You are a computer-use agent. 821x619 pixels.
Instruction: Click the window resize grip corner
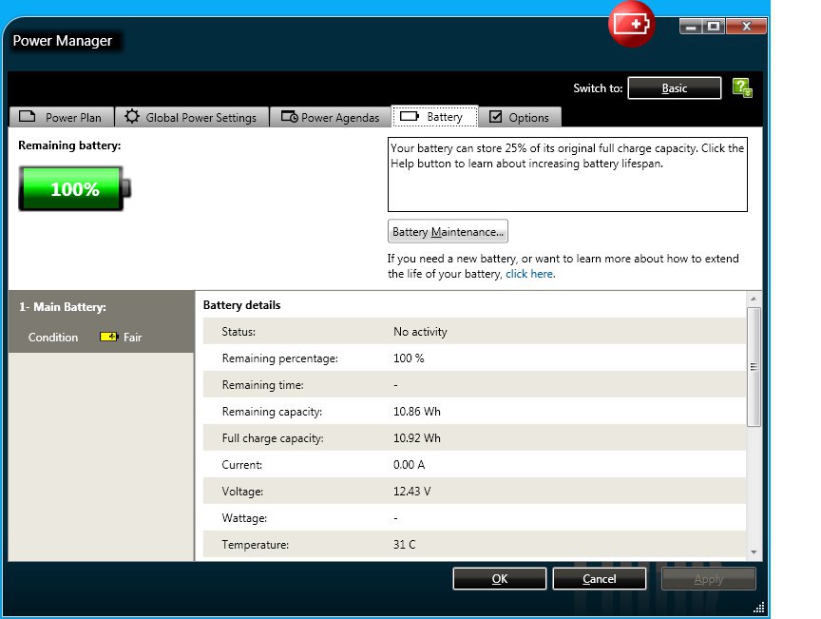[x=758, y=608]
